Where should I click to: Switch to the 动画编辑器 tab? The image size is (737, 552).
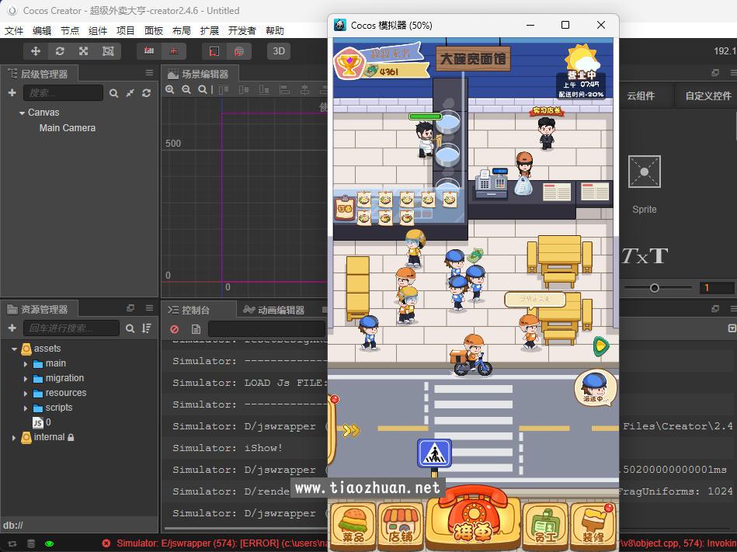pyautogui.click(x=274, y=310)
